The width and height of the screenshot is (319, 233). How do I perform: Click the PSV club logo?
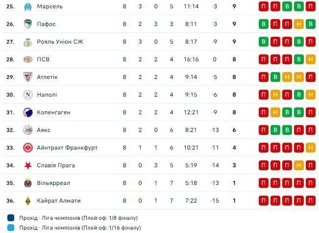27,59
